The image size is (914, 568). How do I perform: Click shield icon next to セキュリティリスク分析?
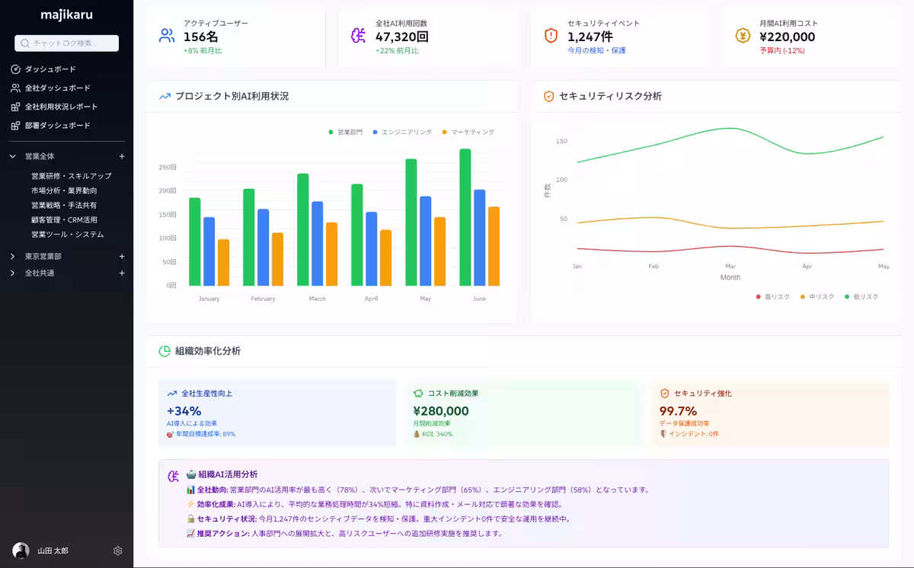click(x=548, y=97)
